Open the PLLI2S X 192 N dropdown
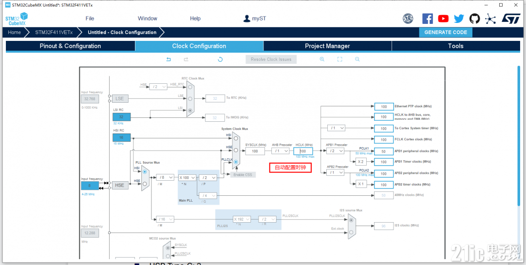 tap(242, 219)
